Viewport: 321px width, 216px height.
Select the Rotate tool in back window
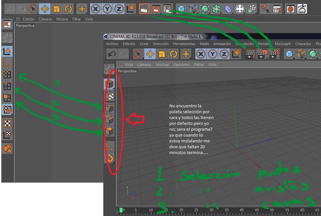click(x=68, y=9)
